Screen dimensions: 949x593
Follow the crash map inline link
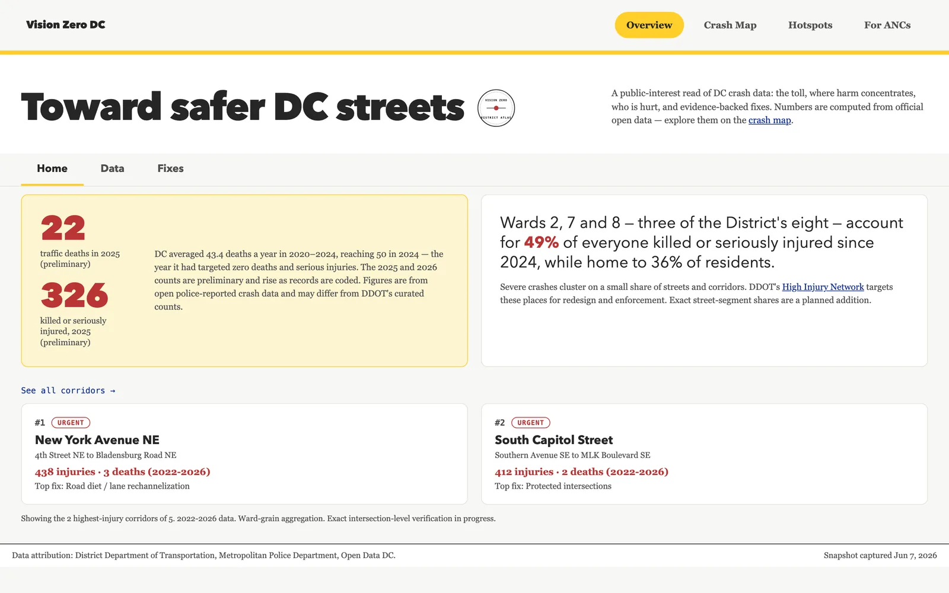click(x=769, y=120)
